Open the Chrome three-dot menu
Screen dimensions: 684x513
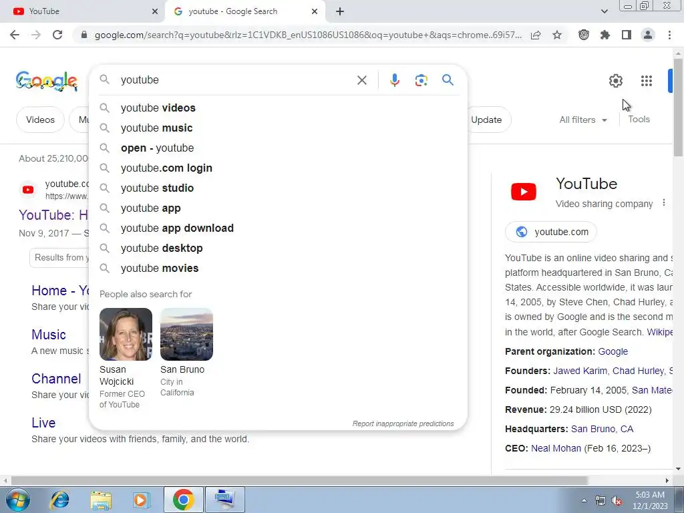[669, 35]
